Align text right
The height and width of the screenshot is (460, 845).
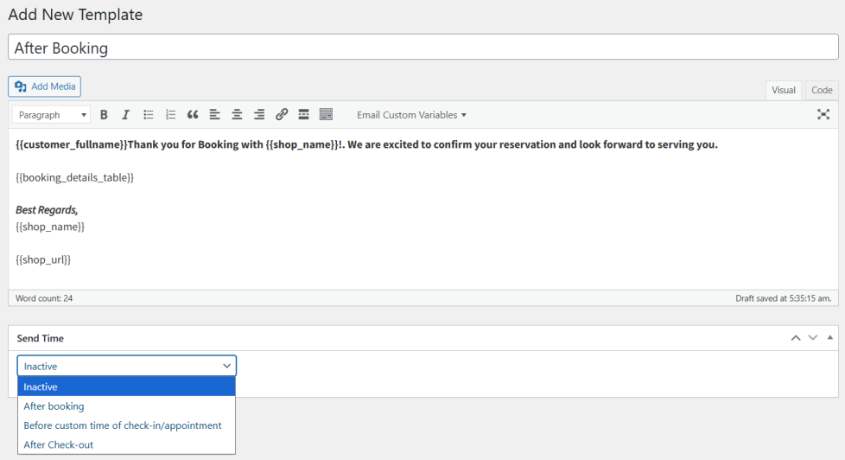pyautogui.click(x=259, y=115)
